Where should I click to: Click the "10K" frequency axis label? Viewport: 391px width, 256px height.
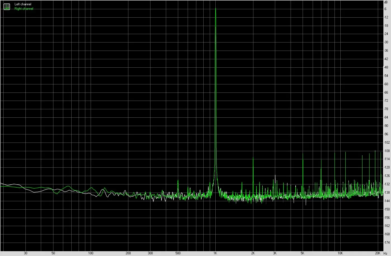(340, 253)
